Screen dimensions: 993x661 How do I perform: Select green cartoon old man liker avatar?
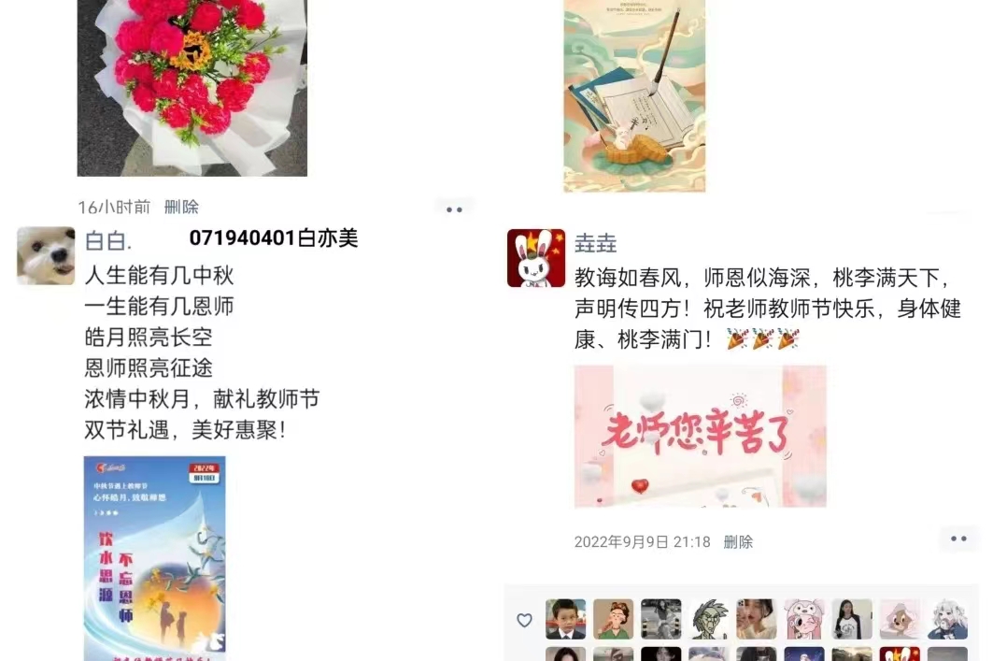(709, 619)
